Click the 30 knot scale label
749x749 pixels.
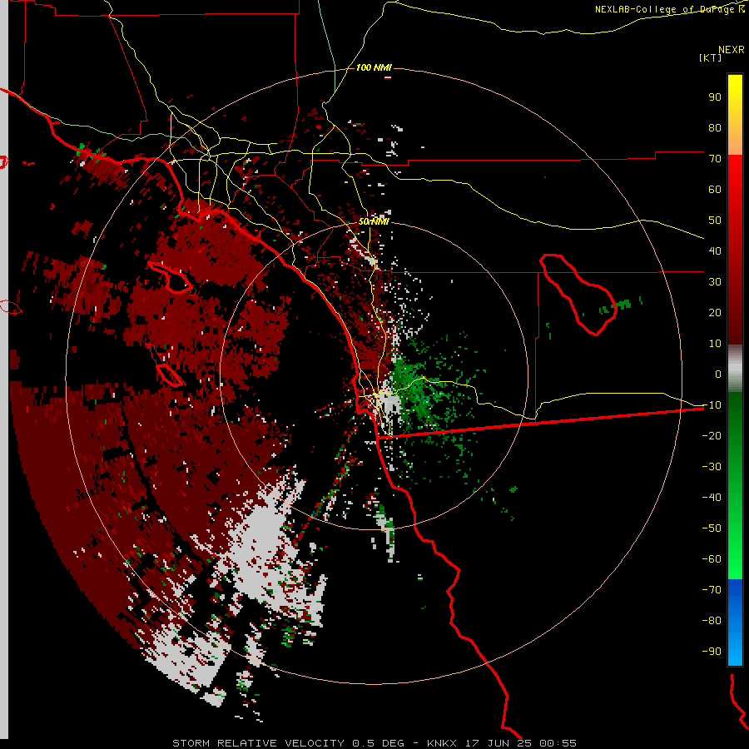coord(715,282)
